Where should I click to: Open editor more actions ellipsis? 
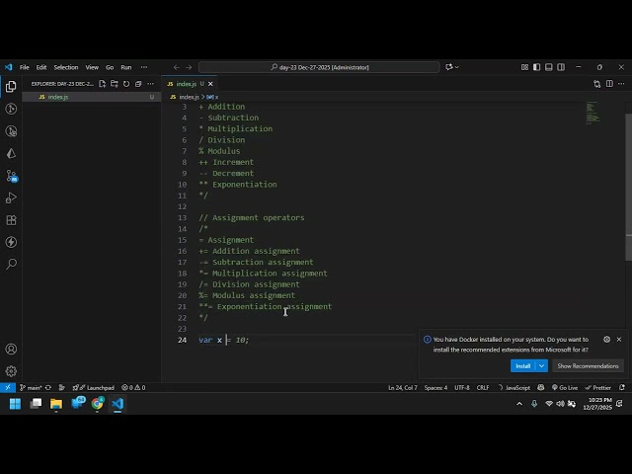621,84
